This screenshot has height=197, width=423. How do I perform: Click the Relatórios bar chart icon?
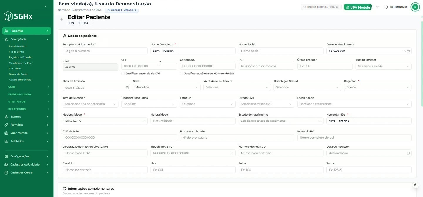6,141
